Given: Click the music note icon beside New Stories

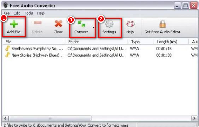Looking at the screenshot, I should click(x=7, y=55).
